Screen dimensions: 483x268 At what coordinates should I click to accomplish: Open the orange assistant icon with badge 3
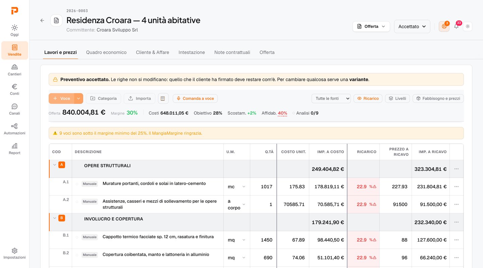pos(444,26)
